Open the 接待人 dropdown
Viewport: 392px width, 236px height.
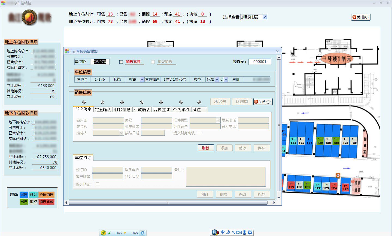[x=121, y=133]
